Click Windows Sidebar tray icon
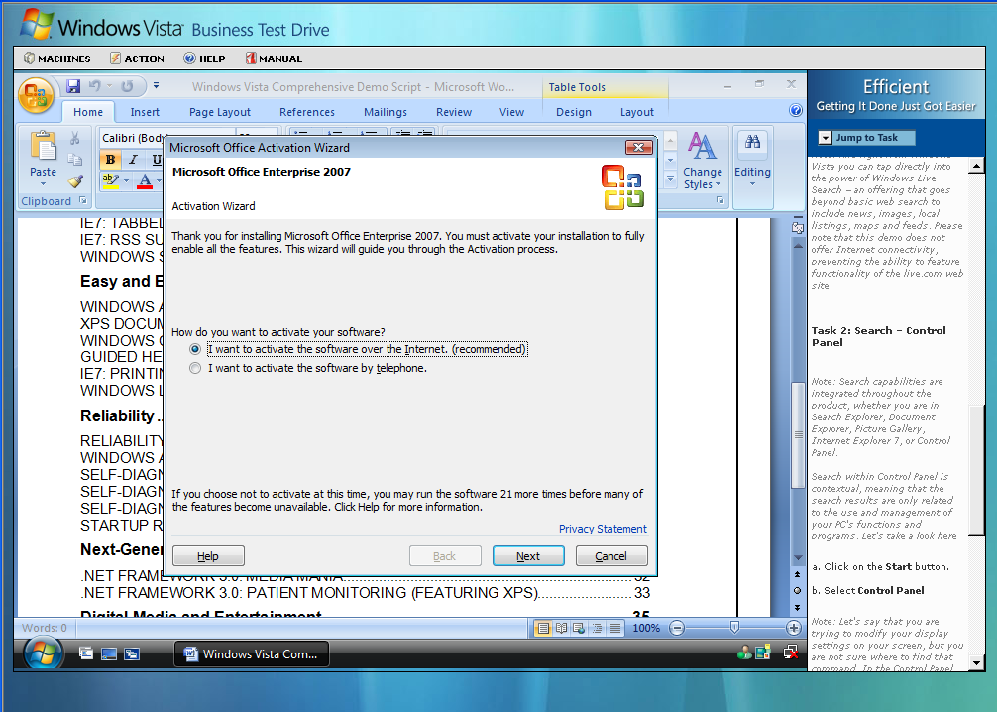This screenshot has width=997, height=712. point(763,653)
